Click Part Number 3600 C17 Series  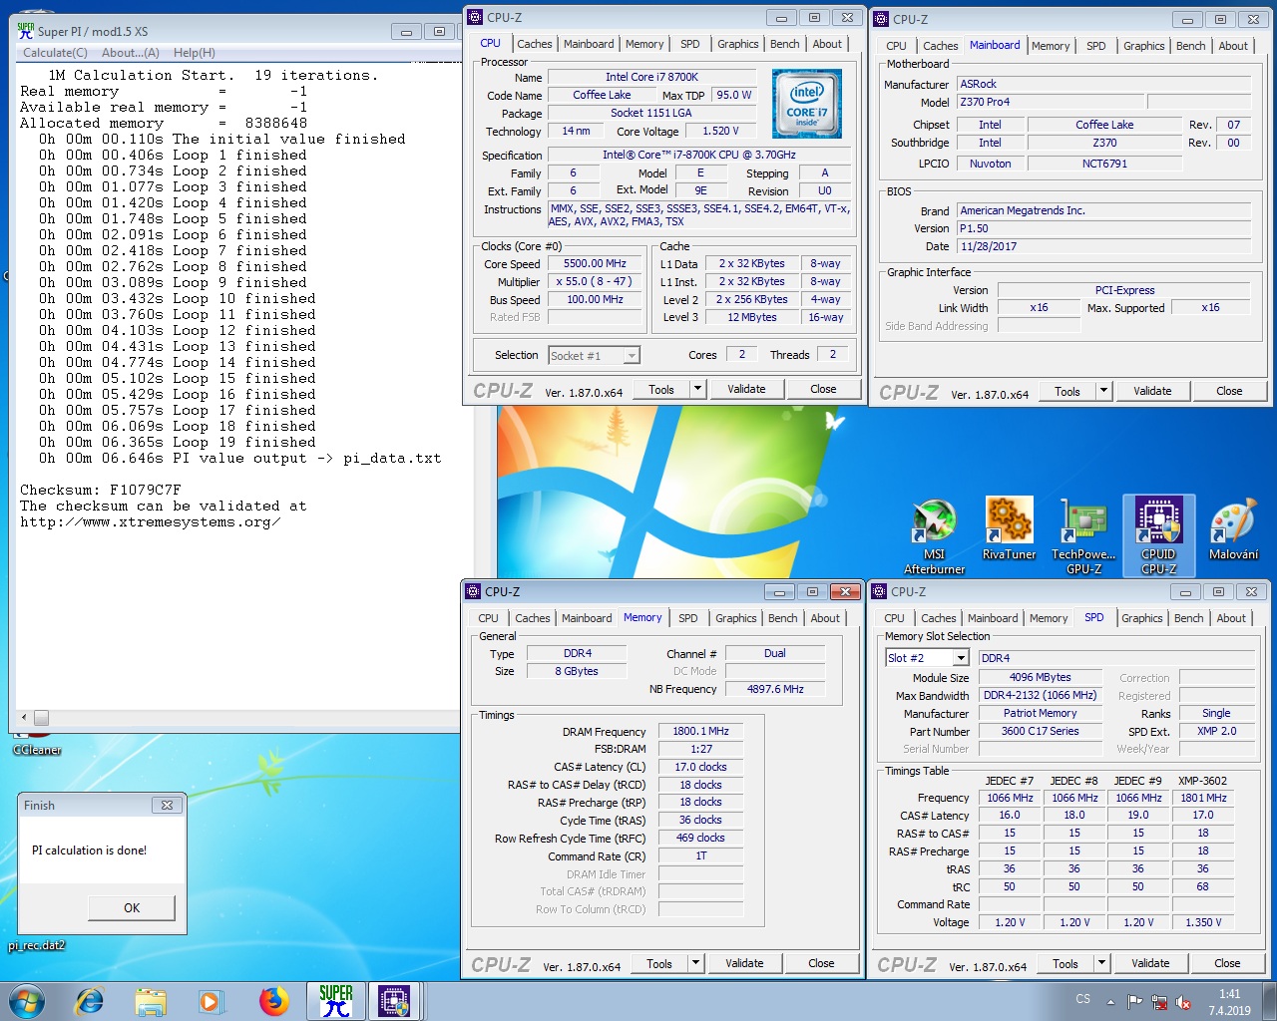[x=1040, y=731]
